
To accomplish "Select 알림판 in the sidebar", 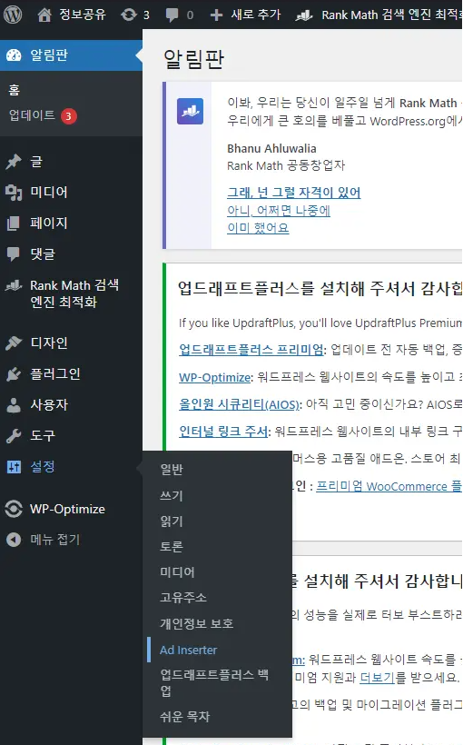I will click(71, 55).
